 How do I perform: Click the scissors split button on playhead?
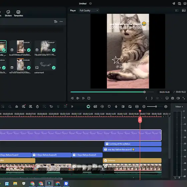tap(140, 120)
